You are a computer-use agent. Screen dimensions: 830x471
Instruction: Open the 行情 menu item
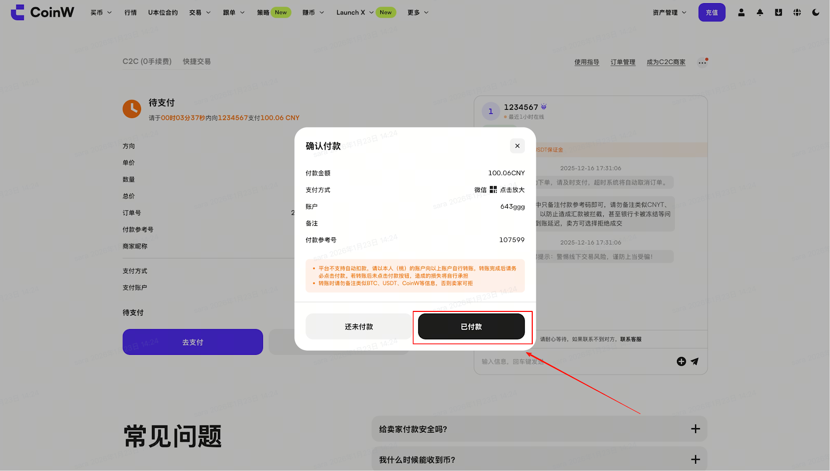click(x=131, y=12)
